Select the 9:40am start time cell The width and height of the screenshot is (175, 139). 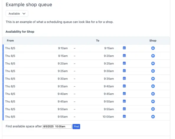63,94
